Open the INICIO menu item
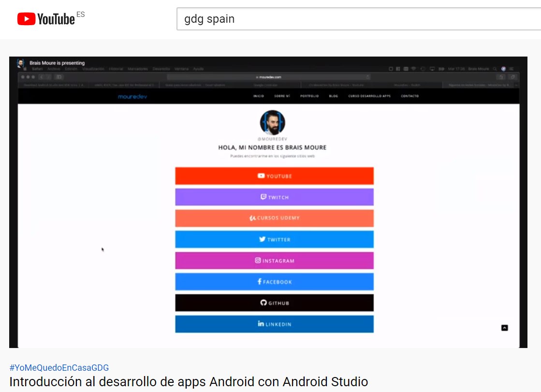541x392 pixels. coord(259,96)
